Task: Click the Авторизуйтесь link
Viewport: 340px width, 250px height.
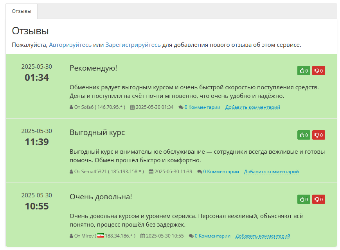Action: pos(70,45)
